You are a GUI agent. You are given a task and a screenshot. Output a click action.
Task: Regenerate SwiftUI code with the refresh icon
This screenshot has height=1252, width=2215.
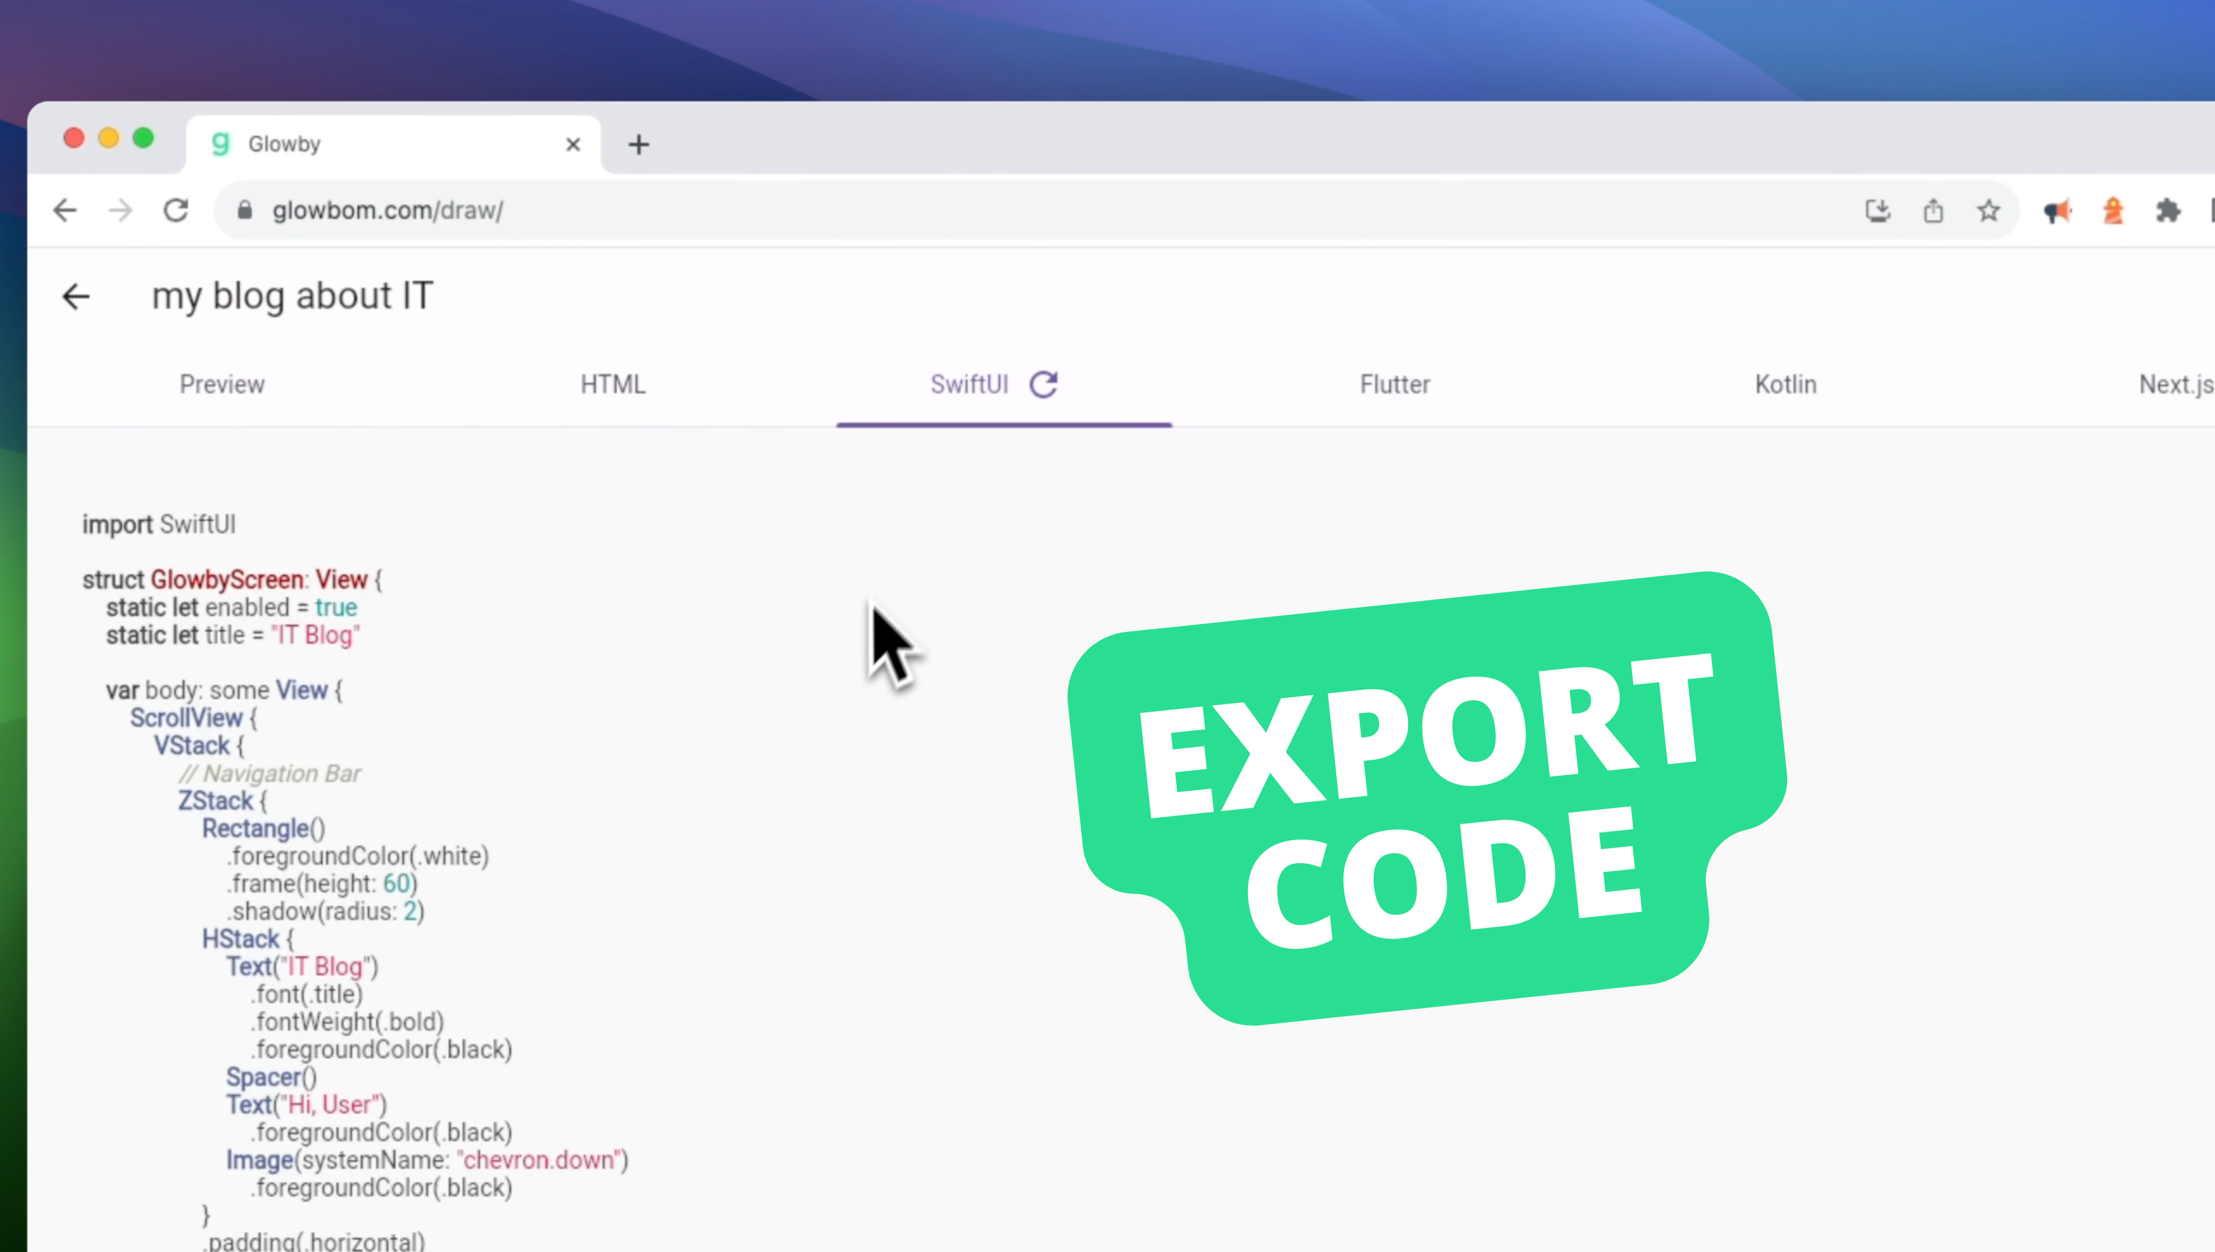[1044, 384]
